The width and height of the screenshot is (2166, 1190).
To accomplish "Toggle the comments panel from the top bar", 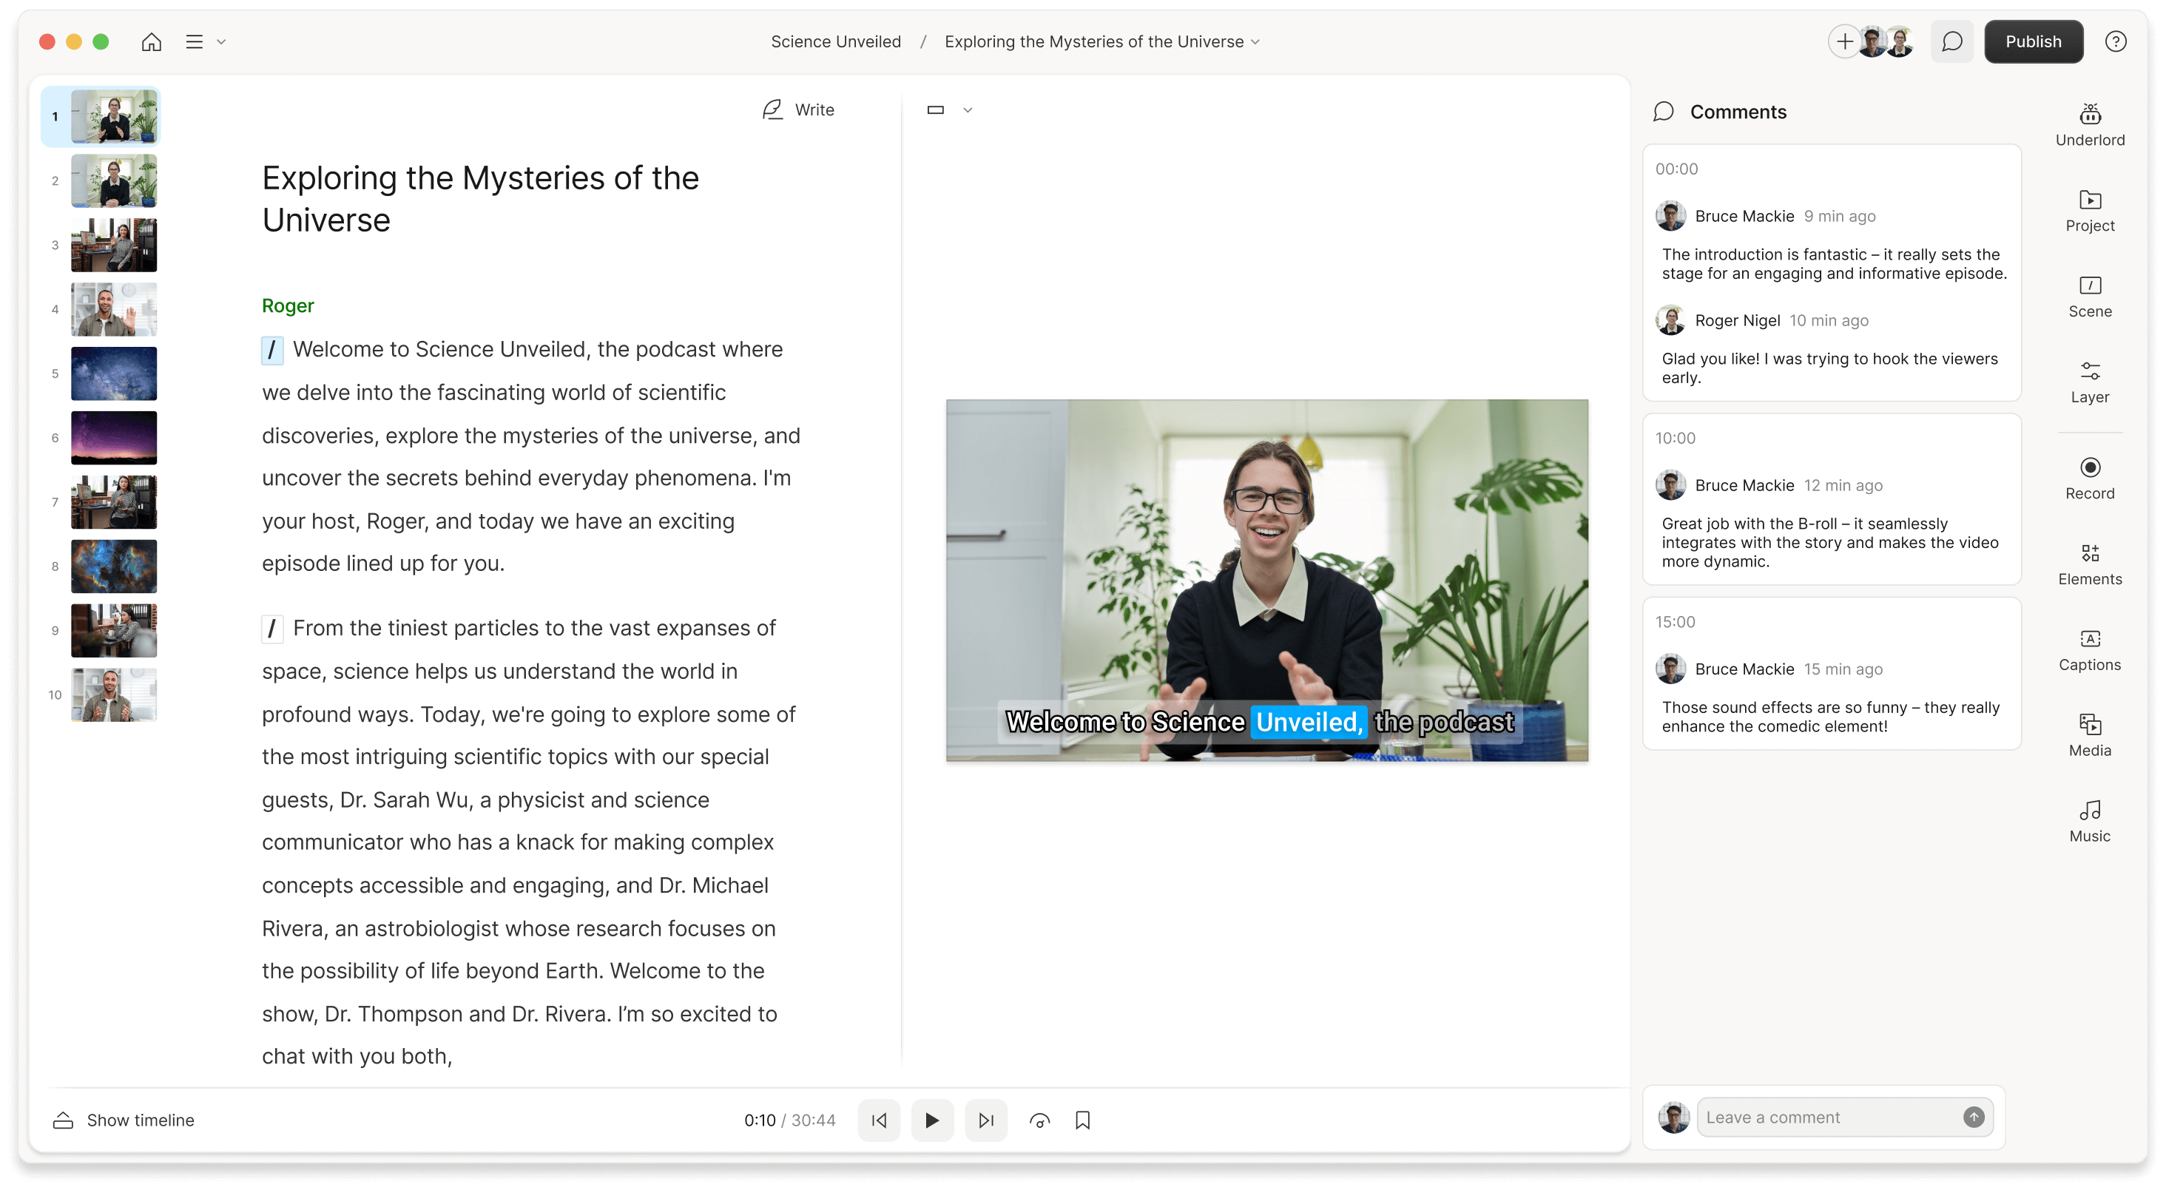I will click(x=1951, y=41).
